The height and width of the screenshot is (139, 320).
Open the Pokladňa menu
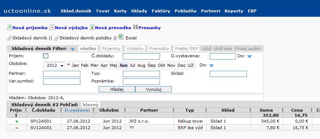[x=186, y=11]
